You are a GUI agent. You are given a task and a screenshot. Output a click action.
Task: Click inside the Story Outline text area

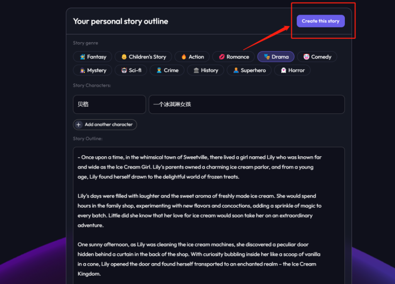pyautogui.click(x=209, y=215)
